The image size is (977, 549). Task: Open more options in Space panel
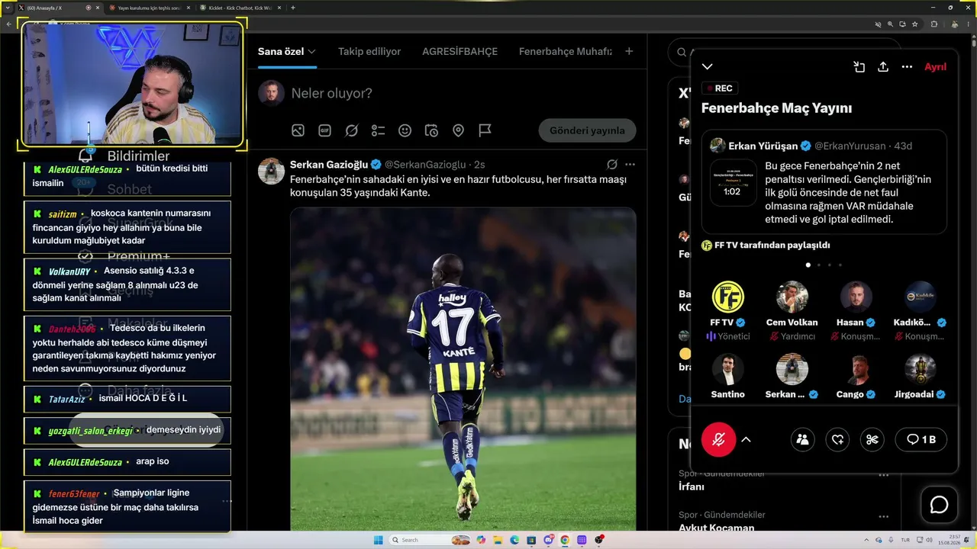907,67
